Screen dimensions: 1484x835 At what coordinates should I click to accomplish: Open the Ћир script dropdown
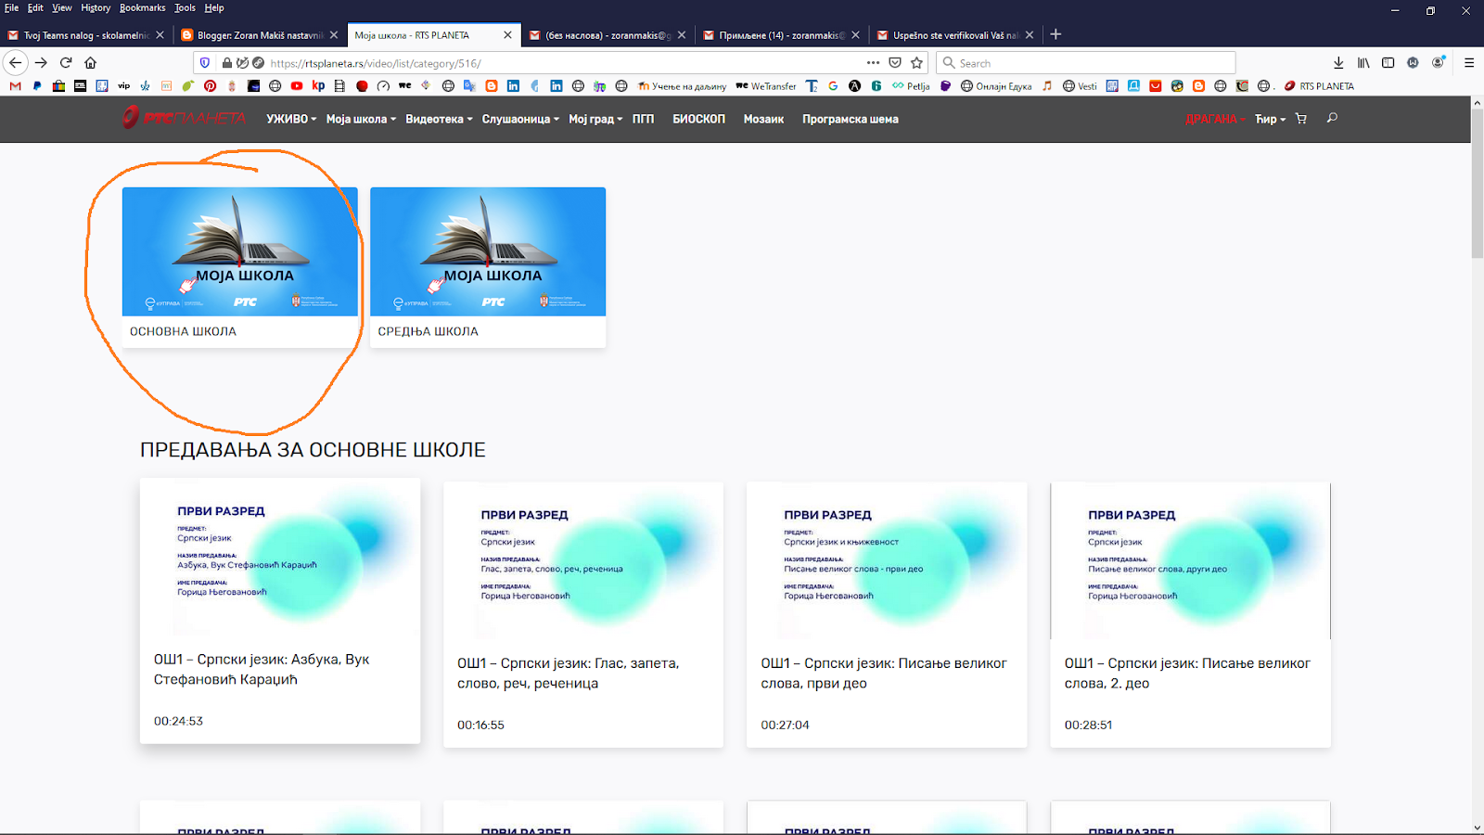(1270, 119)
